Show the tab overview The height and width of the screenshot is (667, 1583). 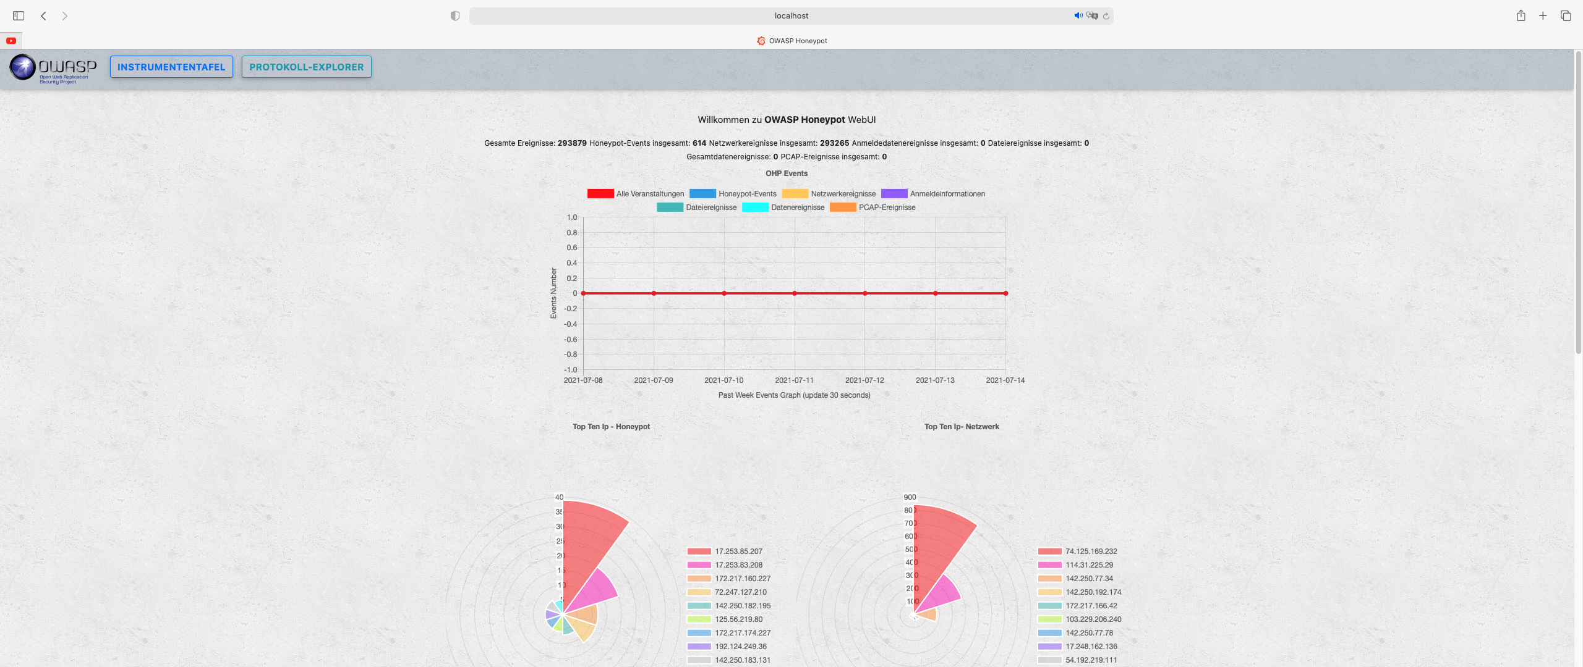(x=1566, y=15)
